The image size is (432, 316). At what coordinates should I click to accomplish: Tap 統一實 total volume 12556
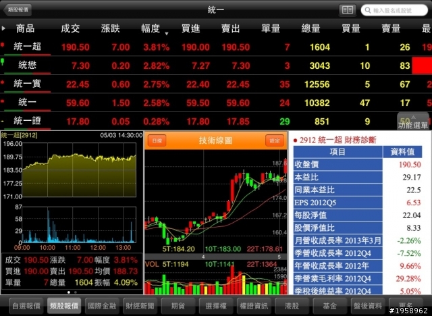[317, 84]
